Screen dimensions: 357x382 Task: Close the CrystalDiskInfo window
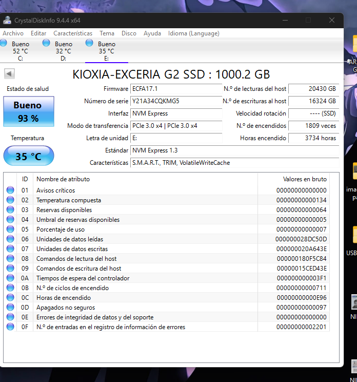click(332, 20)
